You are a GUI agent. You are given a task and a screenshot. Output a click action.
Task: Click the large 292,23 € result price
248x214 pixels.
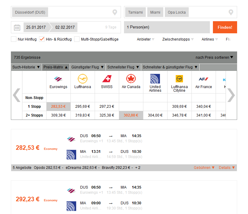28,199
